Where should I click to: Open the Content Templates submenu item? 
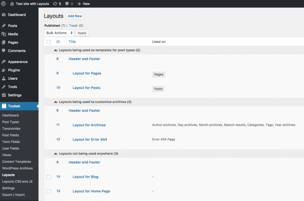click(x=17, y=162)
